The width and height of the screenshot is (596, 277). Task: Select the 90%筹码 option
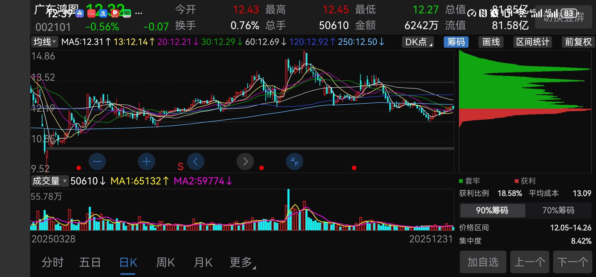click(x=492, y=210)
